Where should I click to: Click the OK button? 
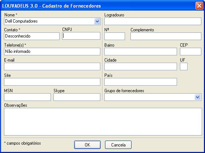87,145
